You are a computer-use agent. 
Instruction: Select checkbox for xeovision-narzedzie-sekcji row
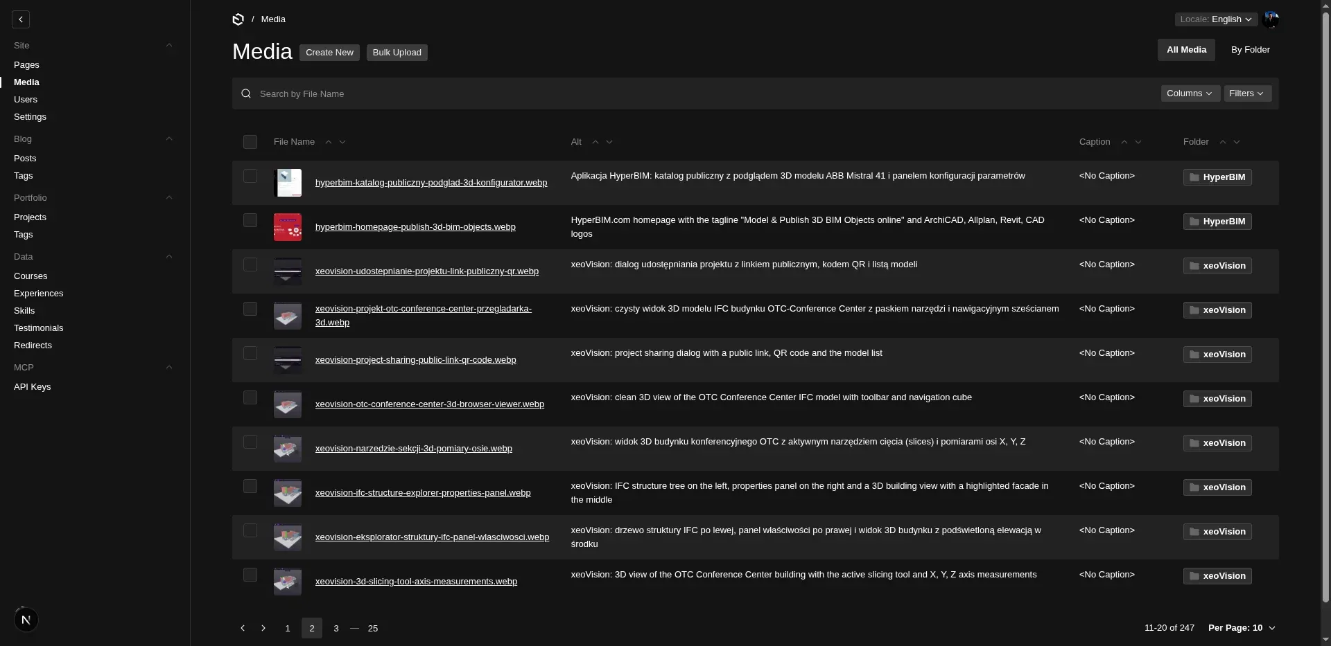250,442
